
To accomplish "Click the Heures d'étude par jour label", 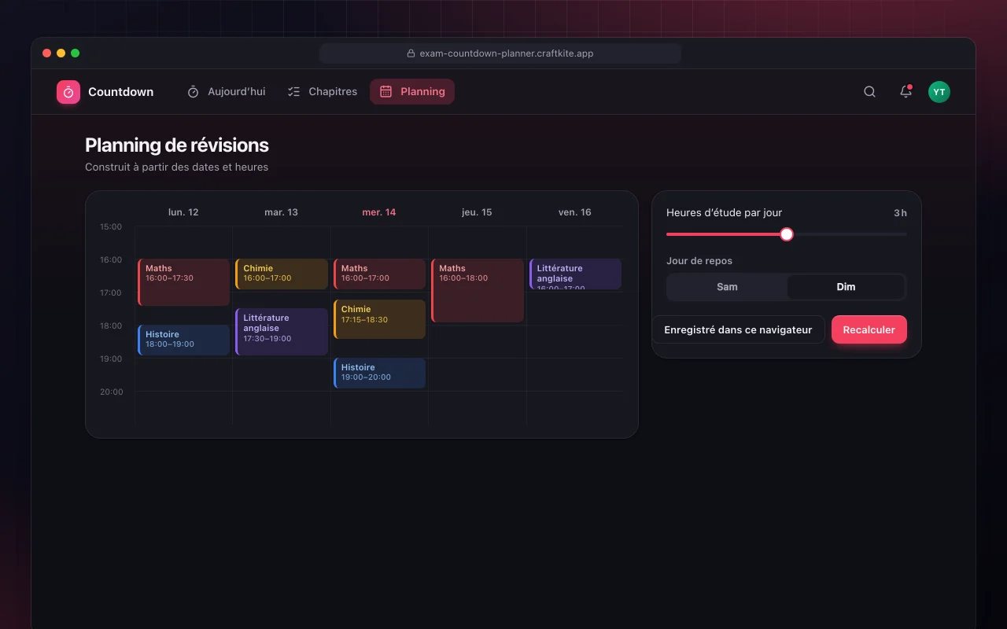I will (x=724, y=213).
